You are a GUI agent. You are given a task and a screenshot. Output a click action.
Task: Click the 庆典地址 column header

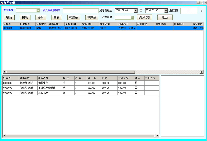point(182,24)
